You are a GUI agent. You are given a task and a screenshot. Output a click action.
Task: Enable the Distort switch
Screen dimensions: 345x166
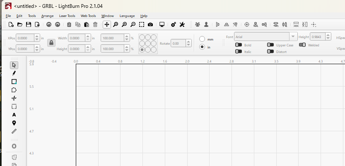coord(270,51)
